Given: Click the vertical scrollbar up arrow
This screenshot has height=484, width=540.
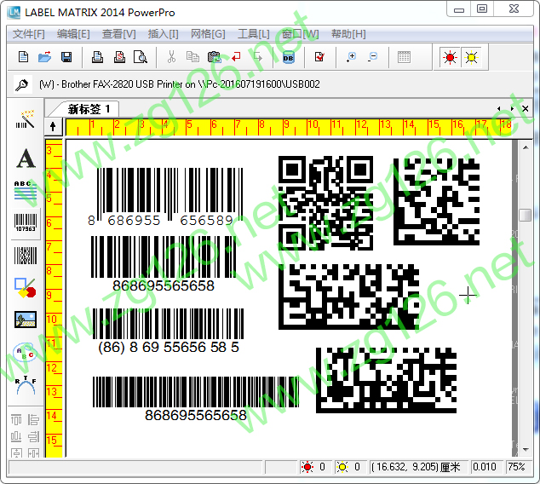Looking at the screenshot, I should [526, 147].
